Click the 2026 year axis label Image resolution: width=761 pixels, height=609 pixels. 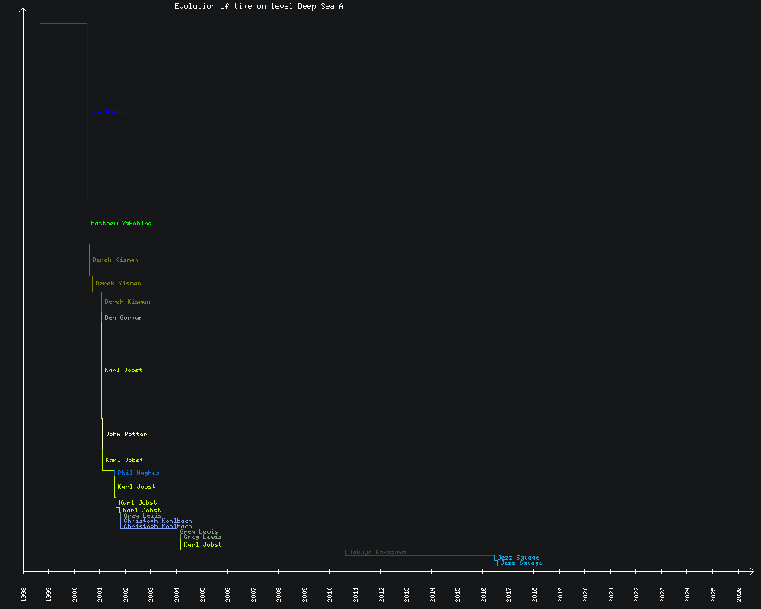click(x=739, y=594)
